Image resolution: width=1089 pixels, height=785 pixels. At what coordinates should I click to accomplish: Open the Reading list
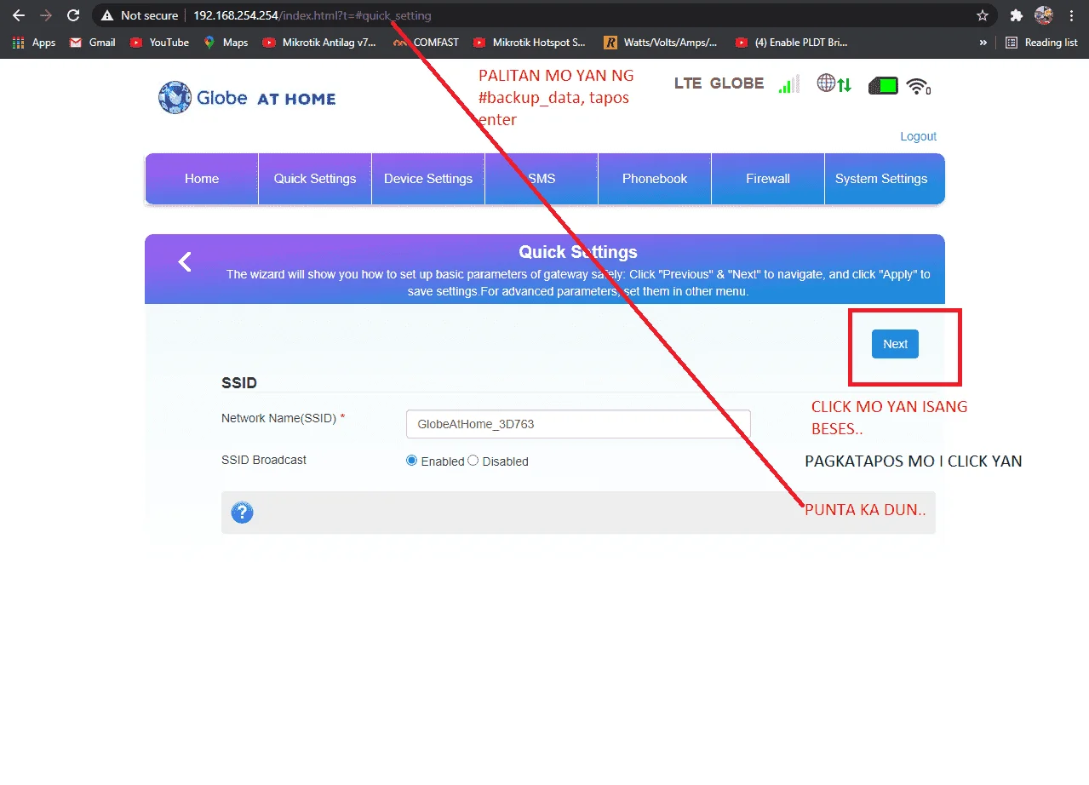(x=1041, y=43)
